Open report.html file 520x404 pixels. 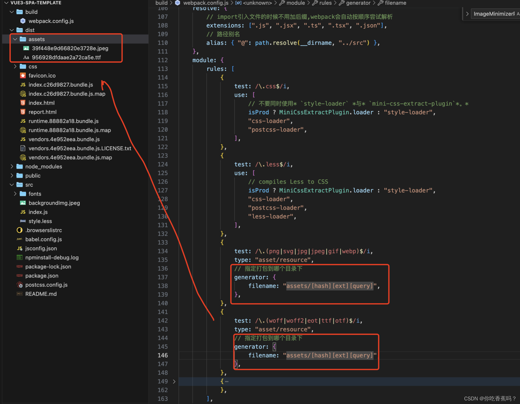click(43, 112)
